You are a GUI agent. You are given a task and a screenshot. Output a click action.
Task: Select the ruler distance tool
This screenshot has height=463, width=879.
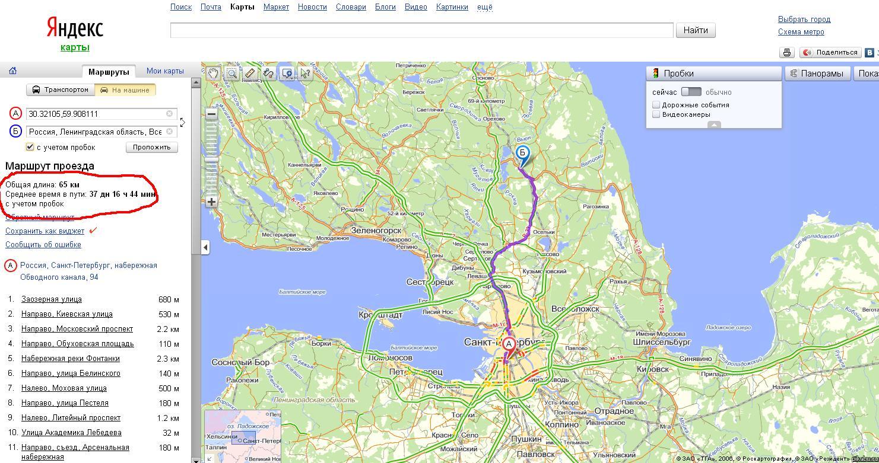[x=250, y=74]
